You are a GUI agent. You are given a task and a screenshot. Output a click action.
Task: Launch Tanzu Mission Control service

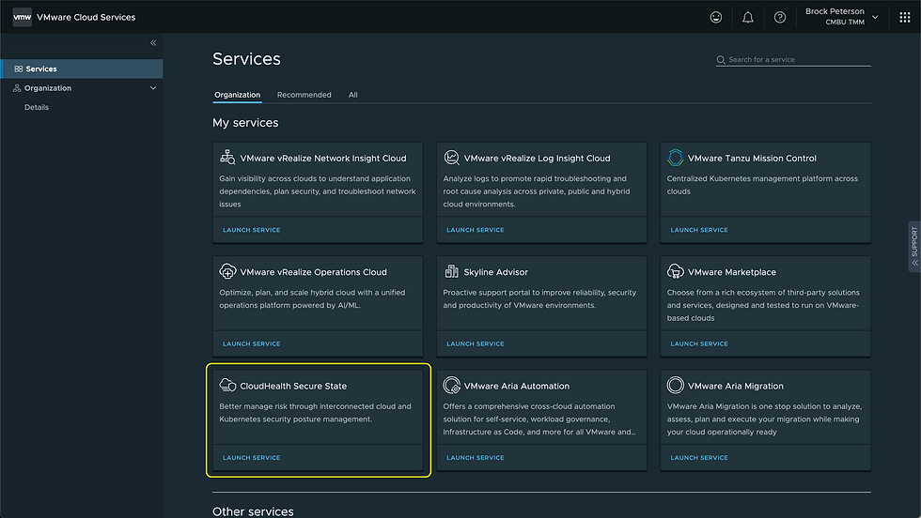(699, 230)
